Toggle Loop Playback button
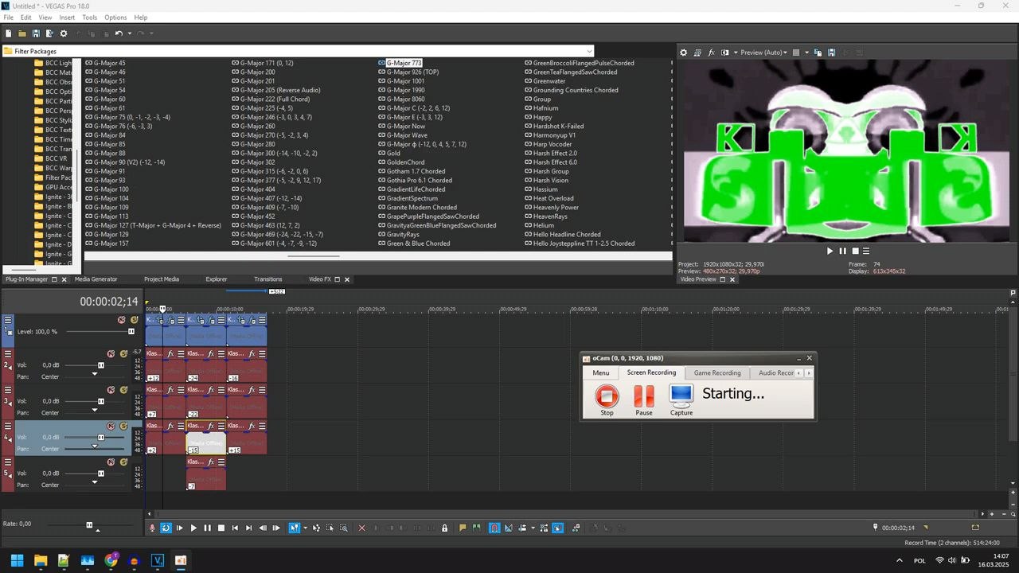 point(166,528)
